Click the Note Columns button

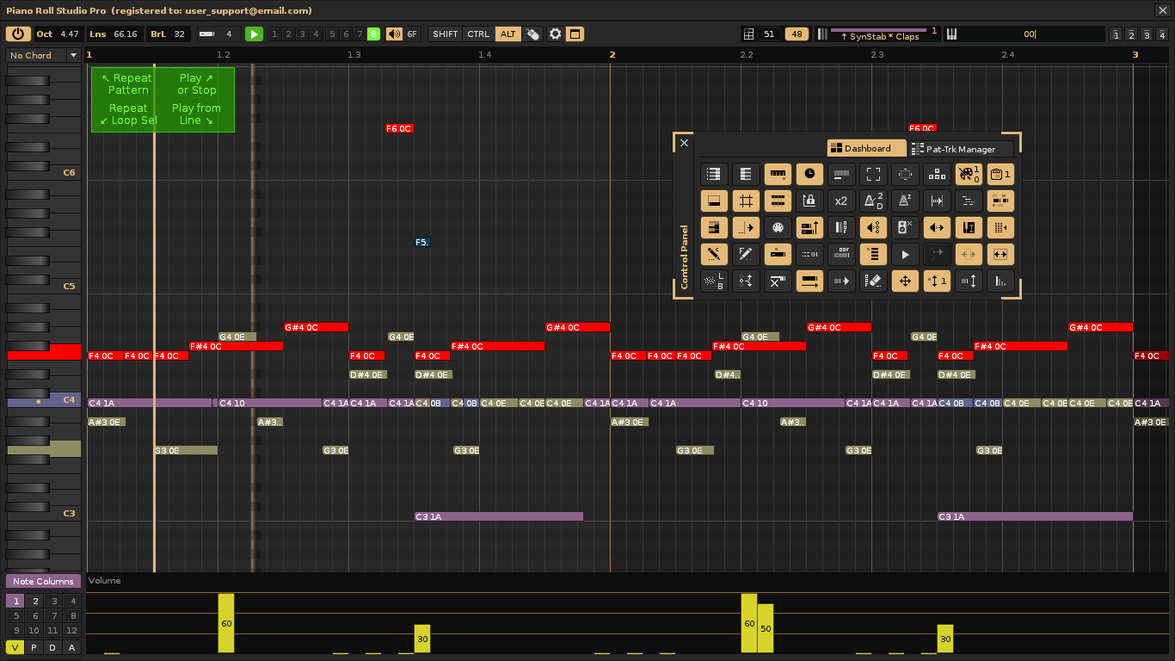coord(43,581)
